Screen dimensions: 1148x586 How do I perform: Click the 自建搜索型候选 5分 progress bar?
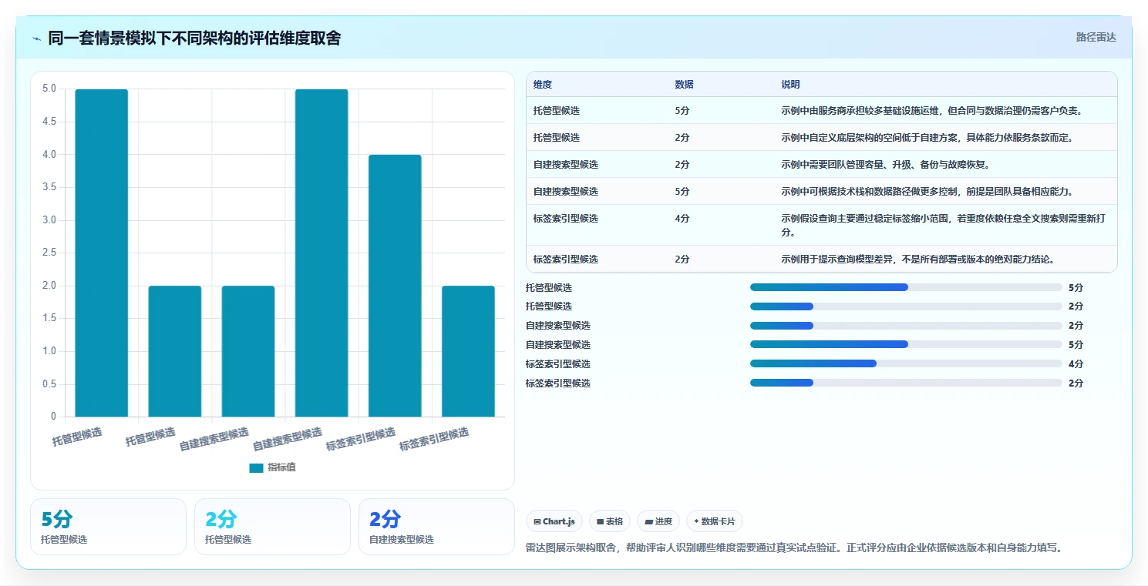coord(906,345)
